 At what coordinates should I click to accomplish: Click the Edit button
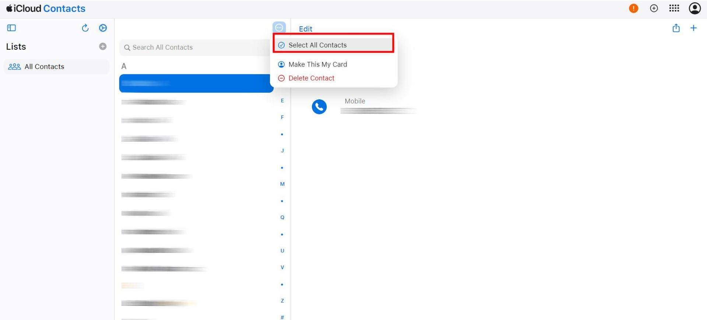[305, 29]
